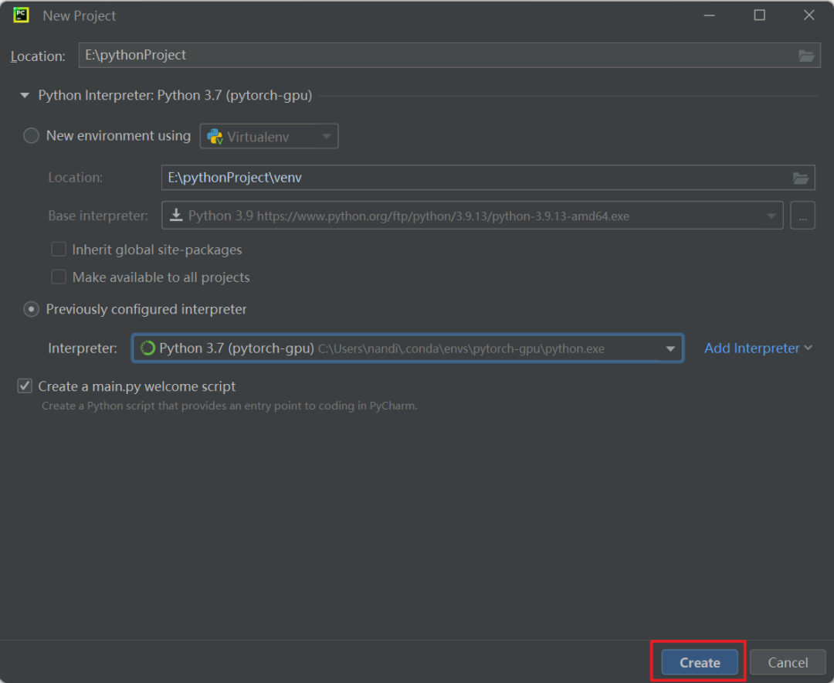Click the download icon in Base interpreter field
The height and width of the screenshot is (683, 834).
pyautogui.click(x=176, y=215)
